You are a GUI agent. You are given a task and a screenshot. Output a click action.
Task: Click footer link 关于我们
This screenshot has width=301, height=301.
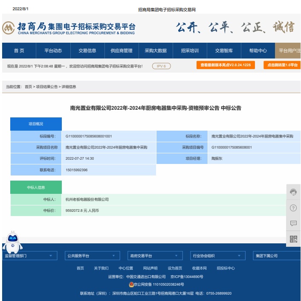[x=101, y=268]
